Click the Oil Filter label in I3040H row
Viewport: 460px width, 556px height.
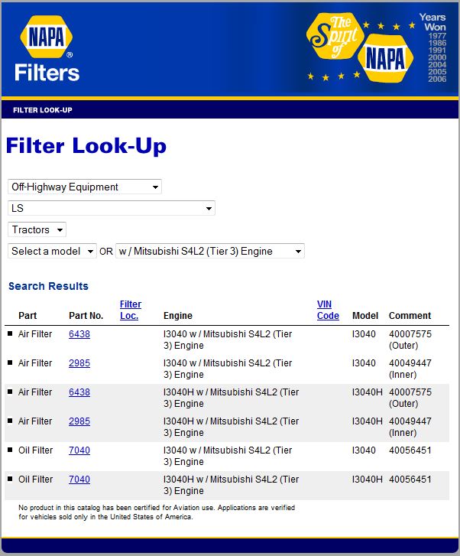point(35,480)
